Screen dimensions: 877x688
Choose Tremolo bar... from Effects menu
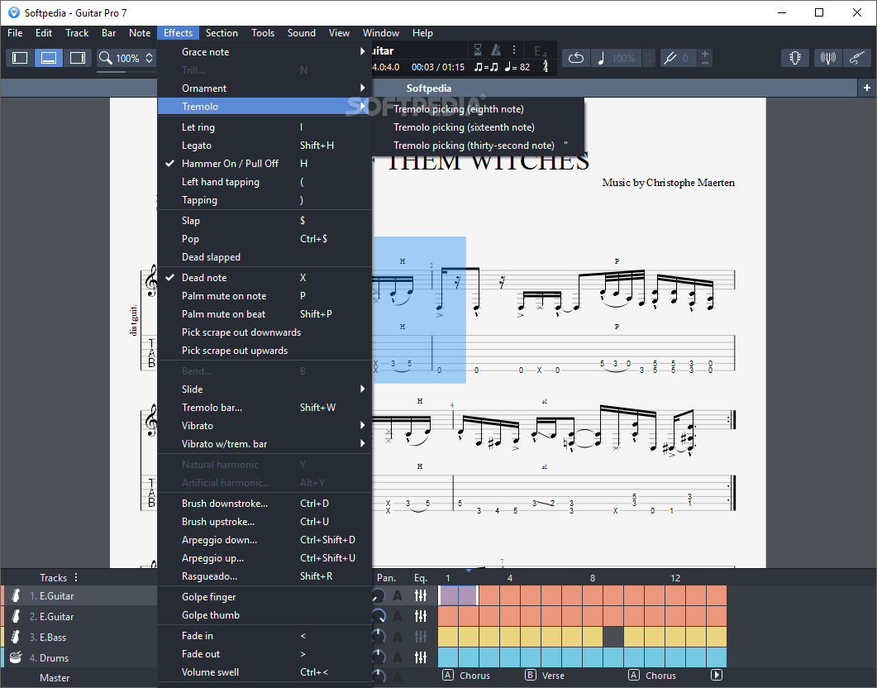click(x=265, y=408)
